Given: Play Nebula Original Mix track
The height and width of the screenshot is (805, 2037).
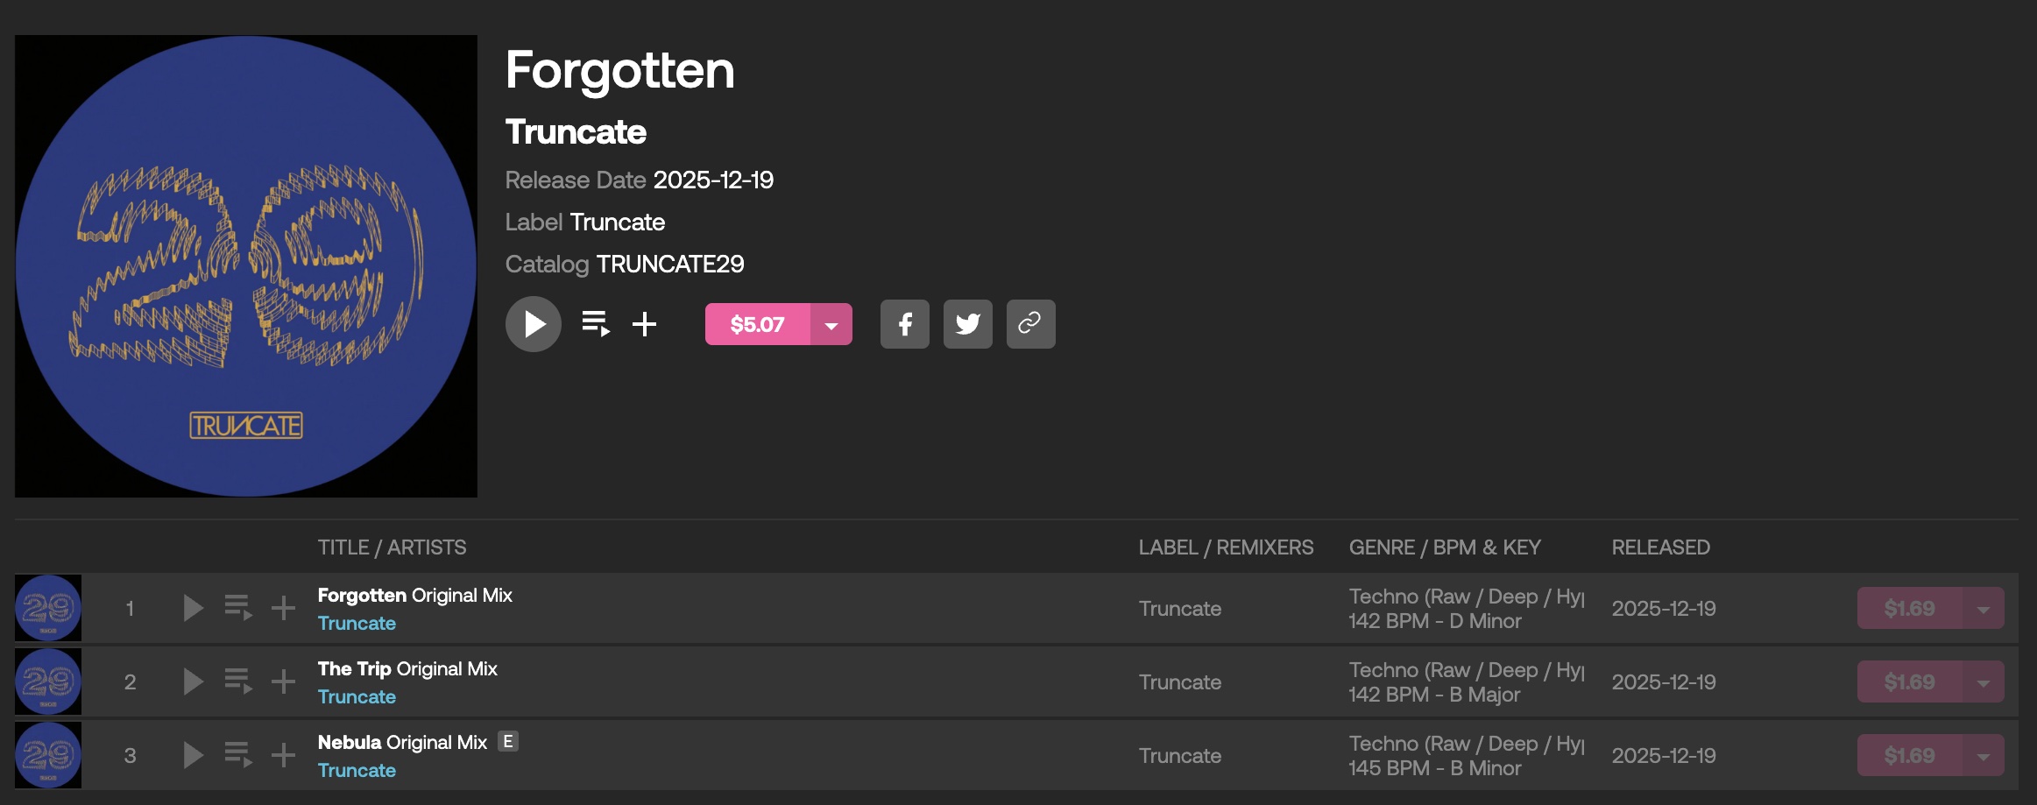Looking at the screenshot, I should [x=193, y=755].
